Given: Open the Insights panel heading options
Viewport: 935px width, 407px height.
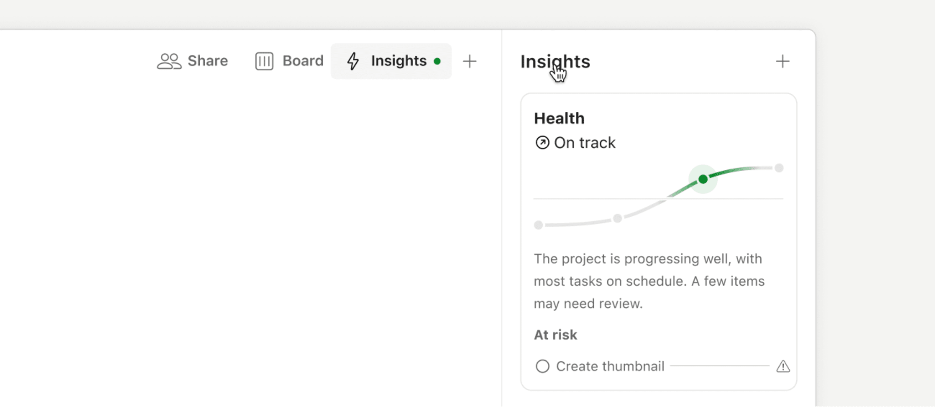Looking at the screenshot, I should click(x=555, y=61).
